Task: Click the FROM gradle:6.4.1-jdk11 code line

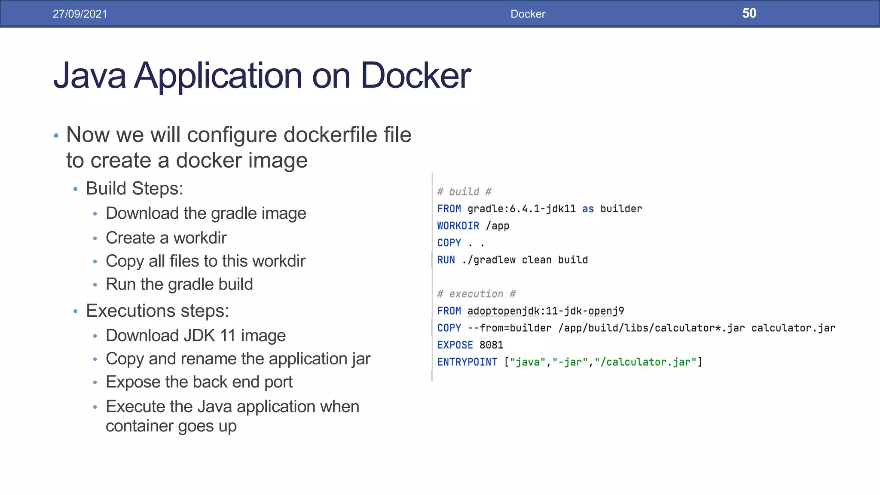Action: [x=539, y=209]
